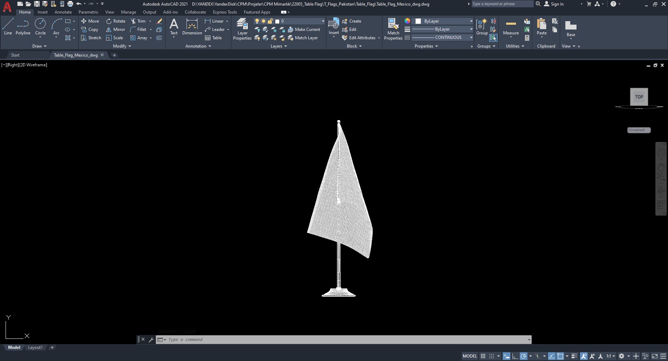Toggle ortho mode in status bar
This screenshot has width=668, height=361.
click(x=515, y=356)
